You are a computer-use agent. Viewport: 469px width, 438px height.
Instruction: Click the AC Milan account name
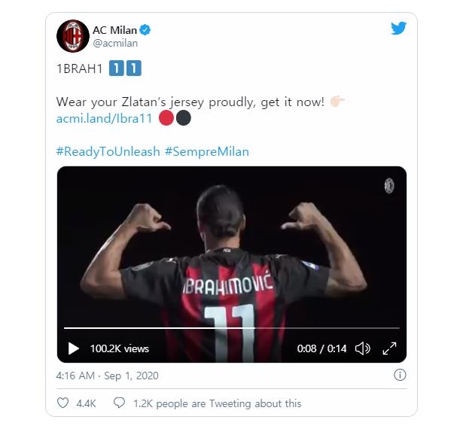114,30
